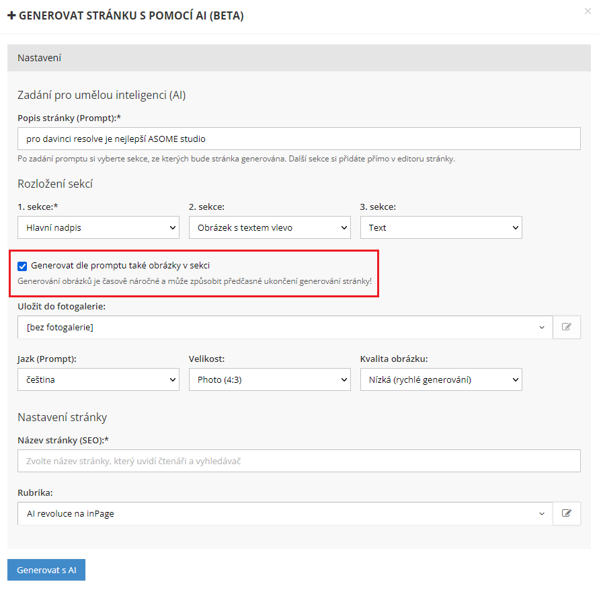
Task: Toggle the image generation checkbox
Action: click(x=22, y=266)
